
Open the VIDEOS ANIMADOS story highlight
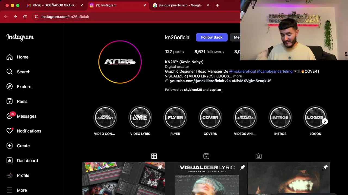(x=245, y=118)
